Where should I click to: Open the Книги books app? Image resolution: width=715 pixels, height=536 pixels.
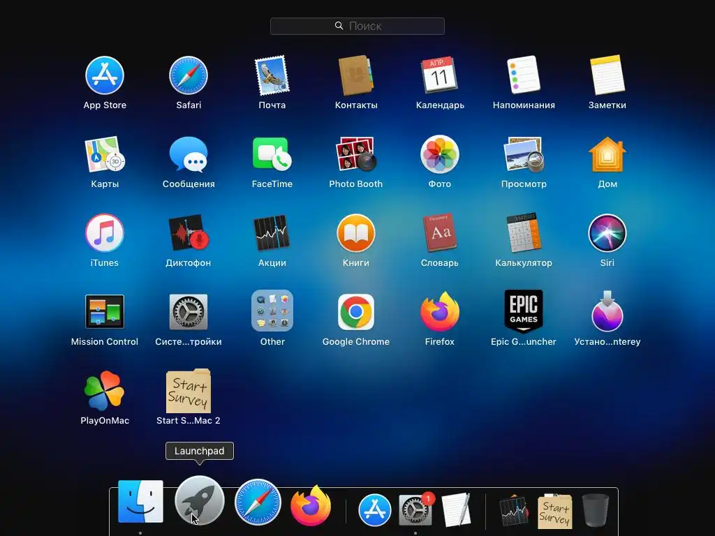[x=356, y=233]
